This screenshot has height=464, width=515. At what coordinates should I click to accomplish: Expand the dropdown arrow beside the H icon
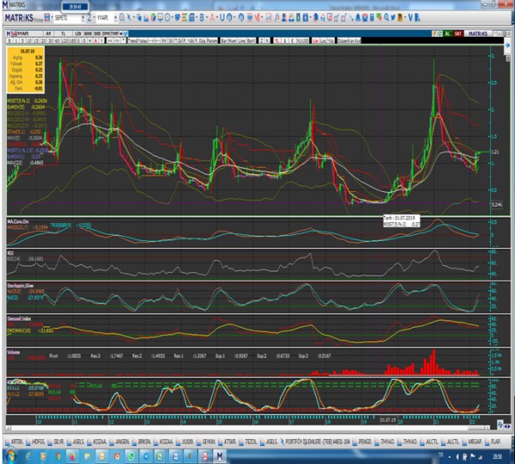click(51, 17)
